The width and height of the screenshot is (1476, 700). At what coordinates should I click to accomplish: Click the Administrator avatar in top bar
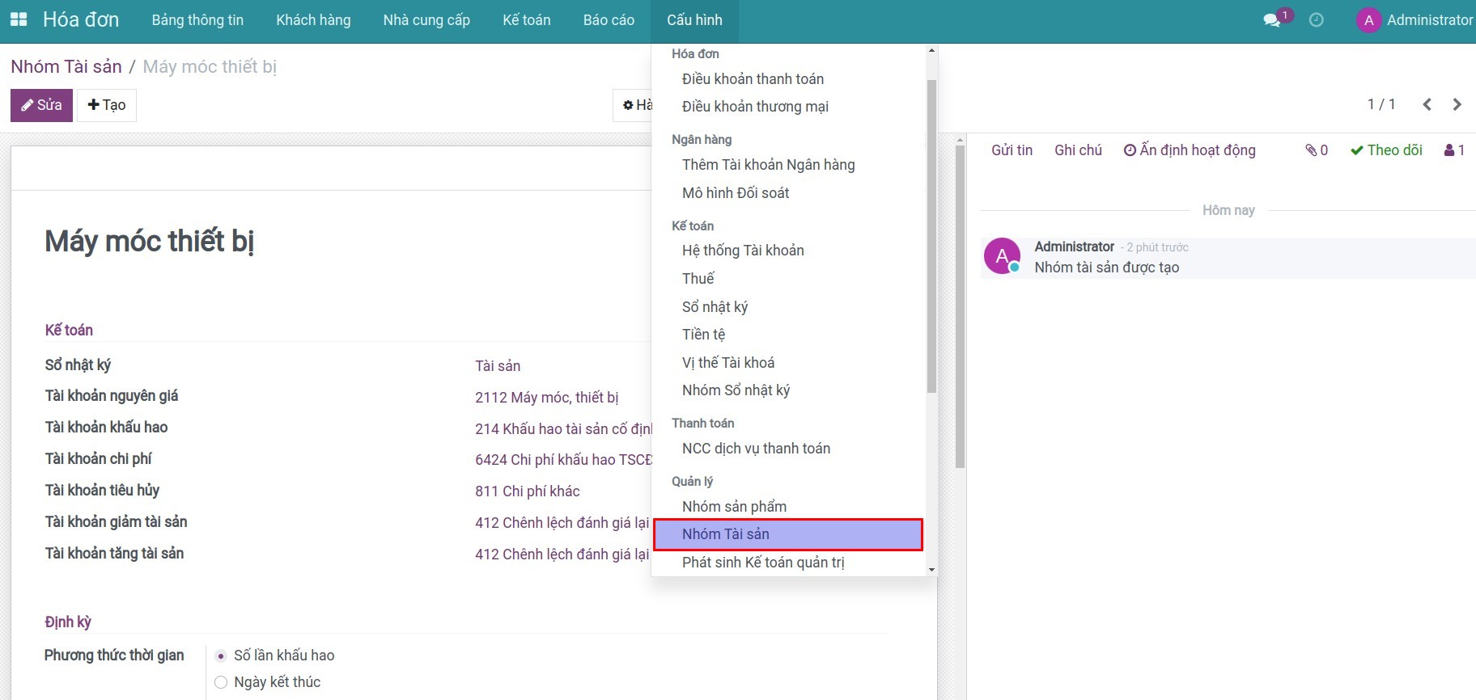1368,20
